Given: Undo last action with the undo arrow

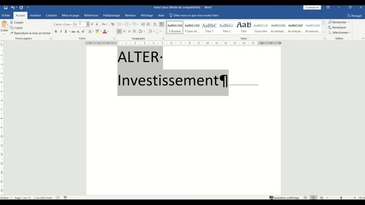Looking at the screenshot, I should tap(13, 7).
